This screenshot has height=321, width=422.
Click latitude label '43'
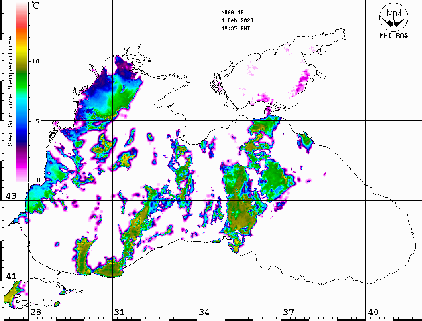click(x=11, y=196)
